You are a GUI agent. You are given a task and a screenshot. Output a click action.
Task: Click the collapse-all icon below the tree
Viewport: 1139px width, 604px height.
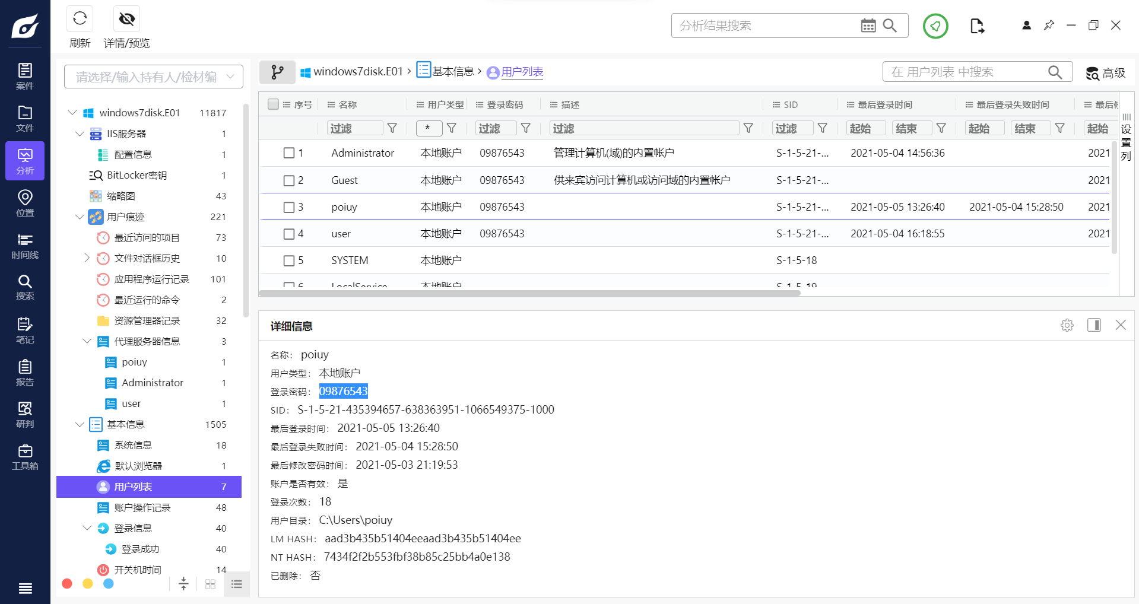tap(183, 584)
